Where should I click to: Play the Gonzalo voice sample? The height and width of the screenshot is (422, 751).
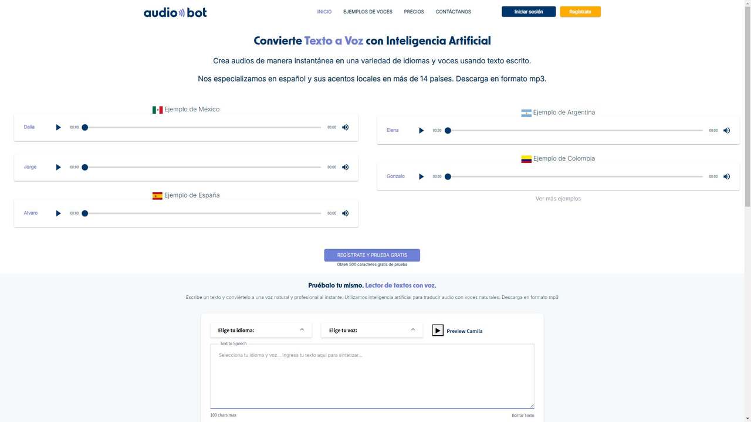click(x=421, y=176)
